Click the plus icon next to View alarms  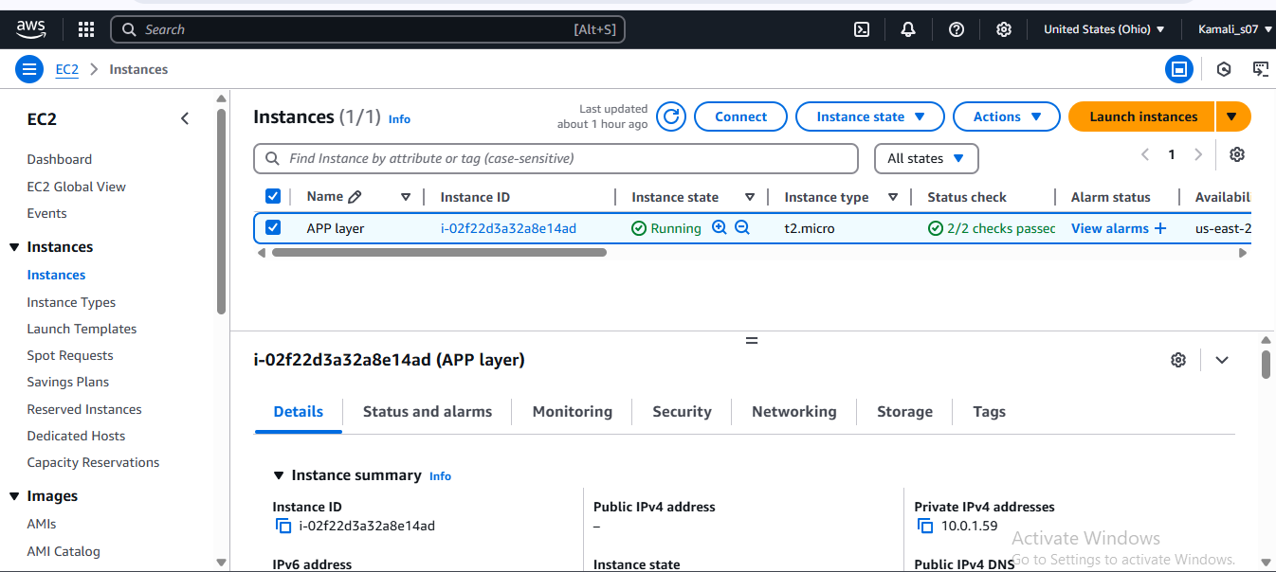pyautogui.click(x=1160, y=228)
